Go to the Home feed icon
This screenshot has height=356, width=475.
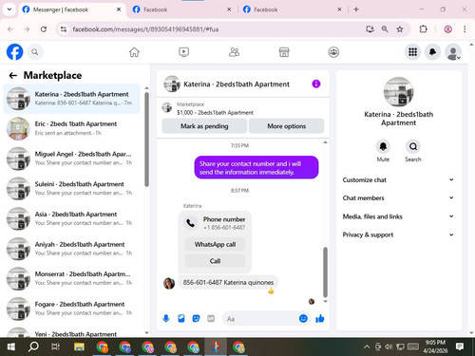134,52
